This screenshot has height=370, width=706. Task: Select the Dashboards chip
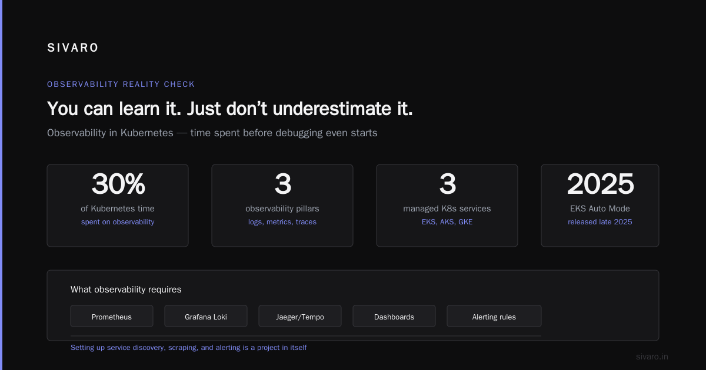point(394,316)
